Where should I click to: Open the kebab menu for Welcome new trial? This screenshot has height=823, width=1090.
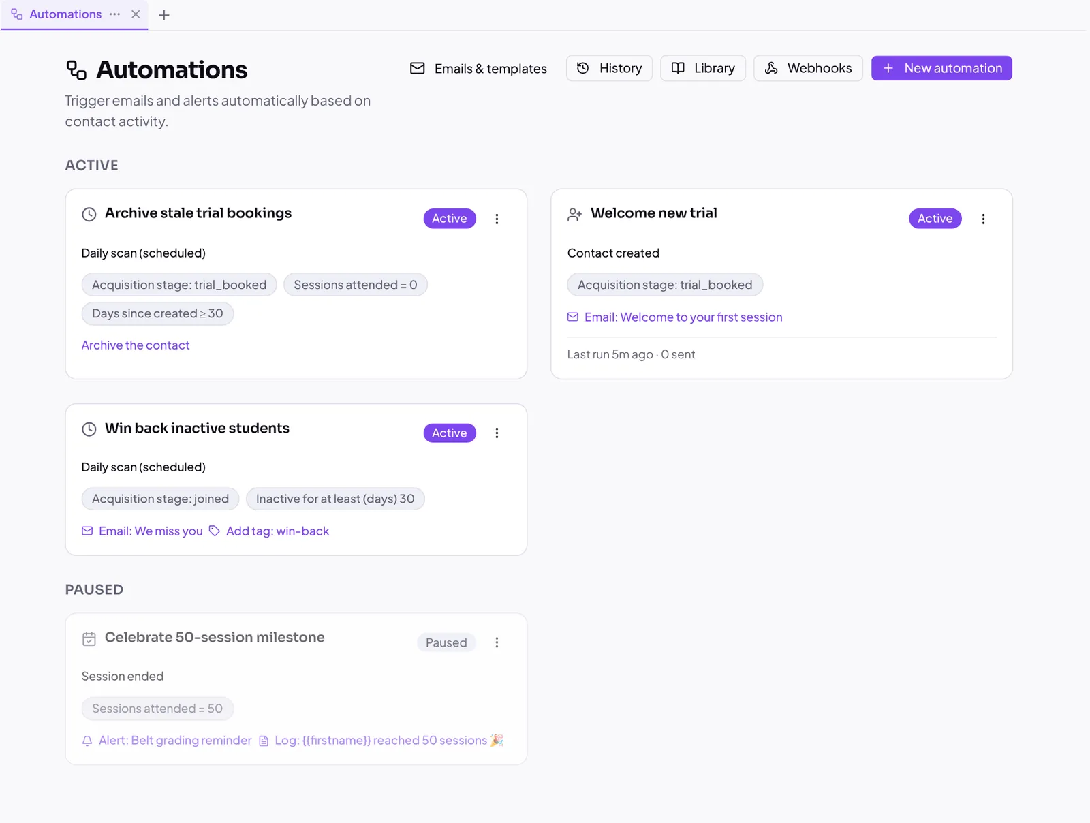click(983, 219)
